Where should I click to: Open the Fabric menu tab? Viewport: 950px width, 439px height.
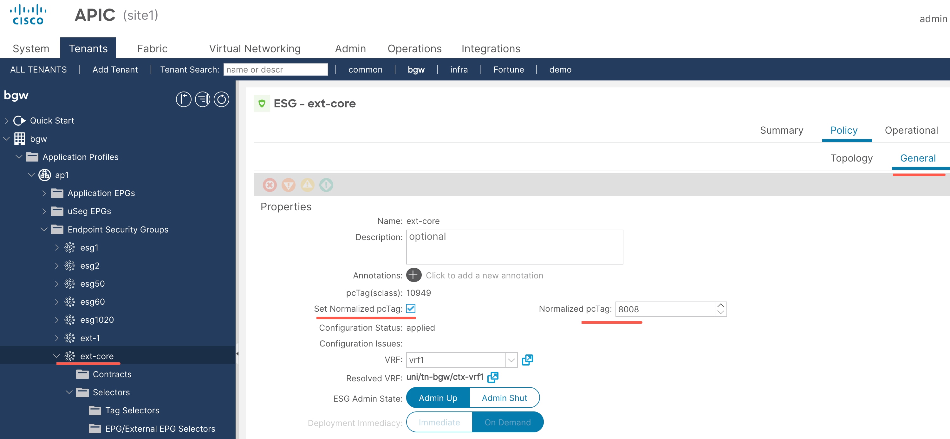(152, 48)
